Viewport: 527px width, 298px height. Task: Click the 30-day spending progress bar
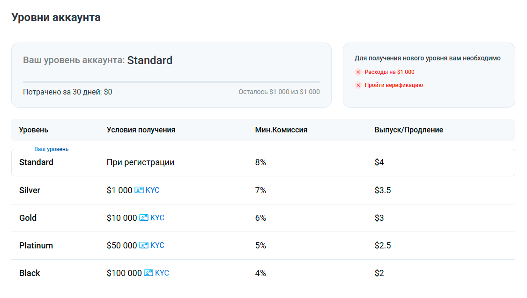pos(171,82)
